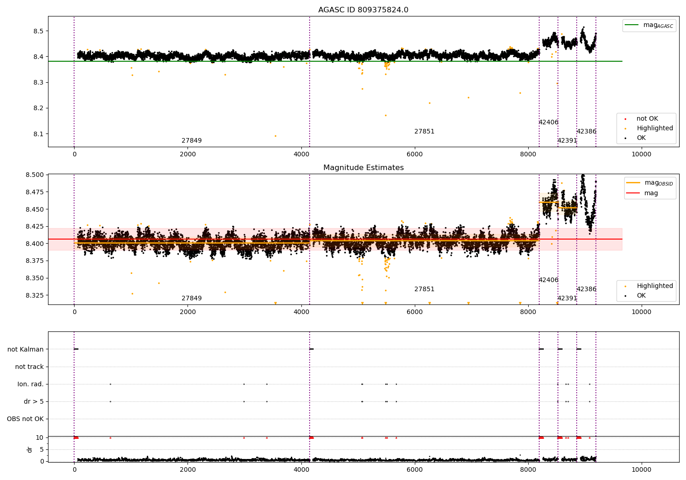Image resolution: width=686 pixels, height=480 pixels.
Task: Click the 2000 x-tick of the top plot
Action: (188, 155)
